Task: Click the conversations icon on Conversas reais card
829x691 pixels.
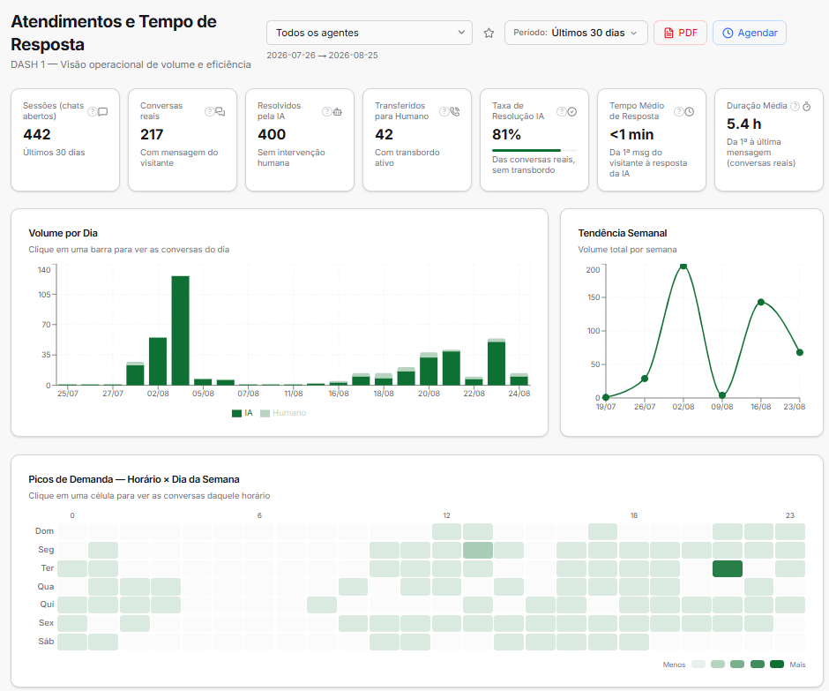Action: point(220,112)
